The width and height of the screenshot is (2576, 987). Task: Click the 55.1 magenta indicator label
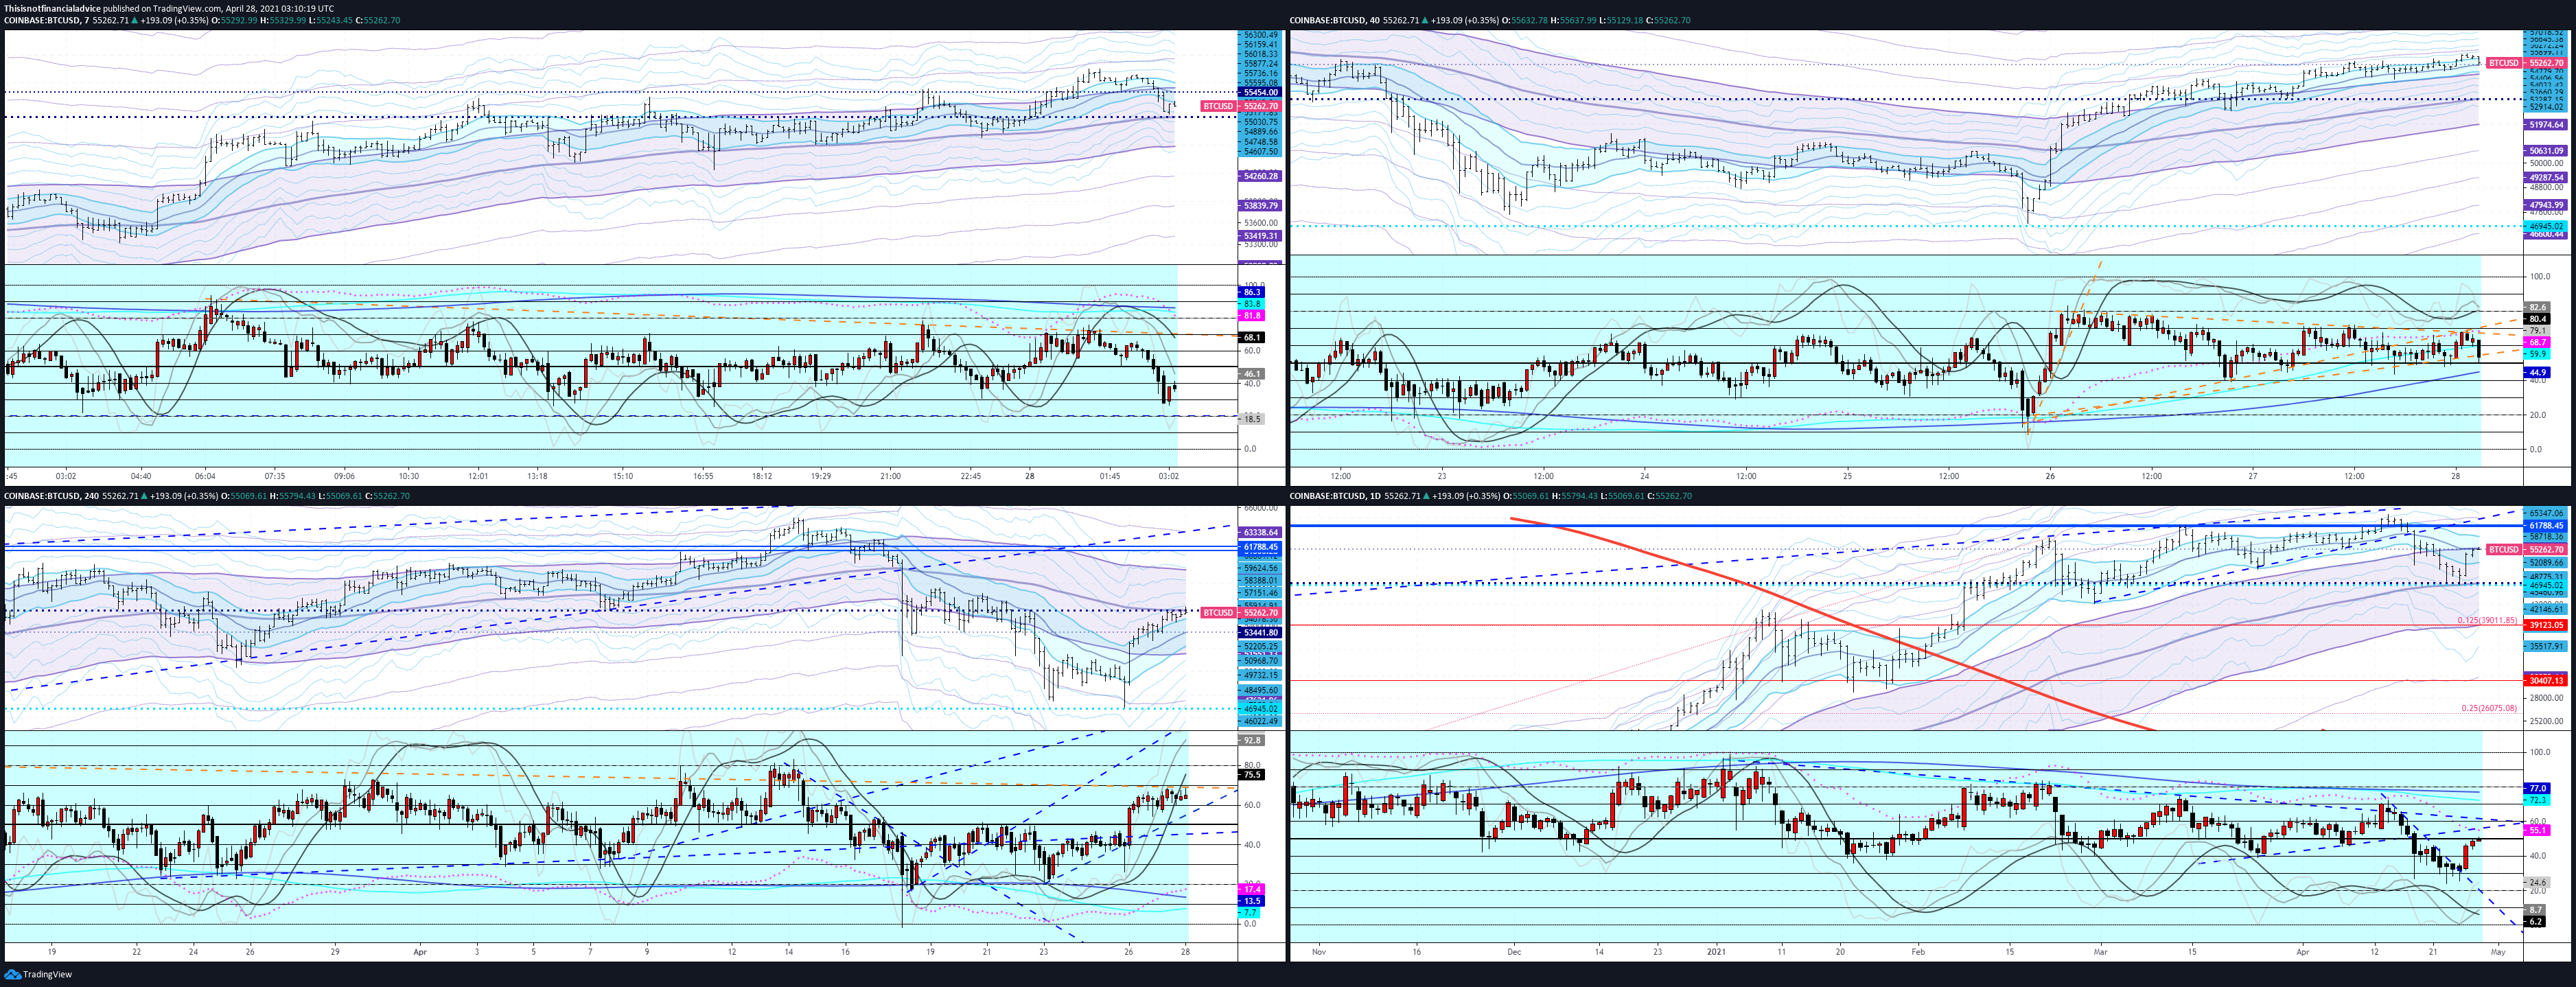pos(2537,831)
